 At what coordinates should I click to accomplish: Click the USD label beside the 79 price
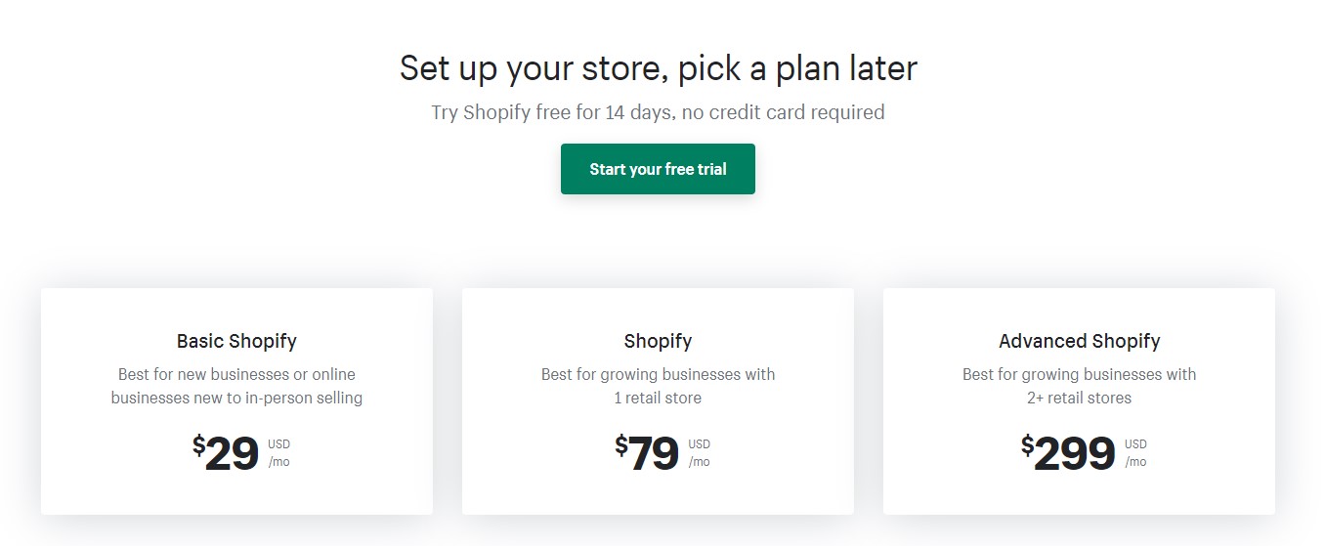click(700, 444)
